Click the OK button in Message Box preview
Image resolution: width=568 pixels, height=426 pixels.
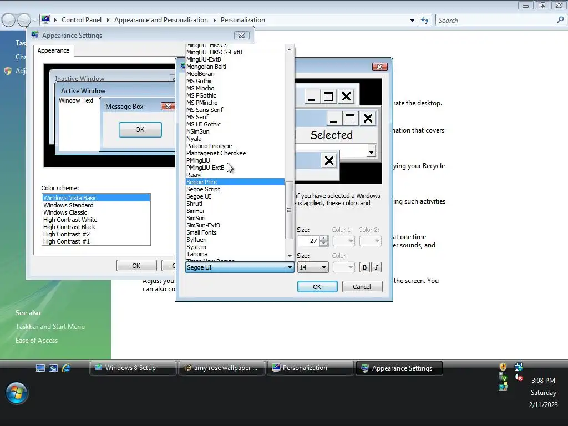pyautogui.click(x=140, y=130)
